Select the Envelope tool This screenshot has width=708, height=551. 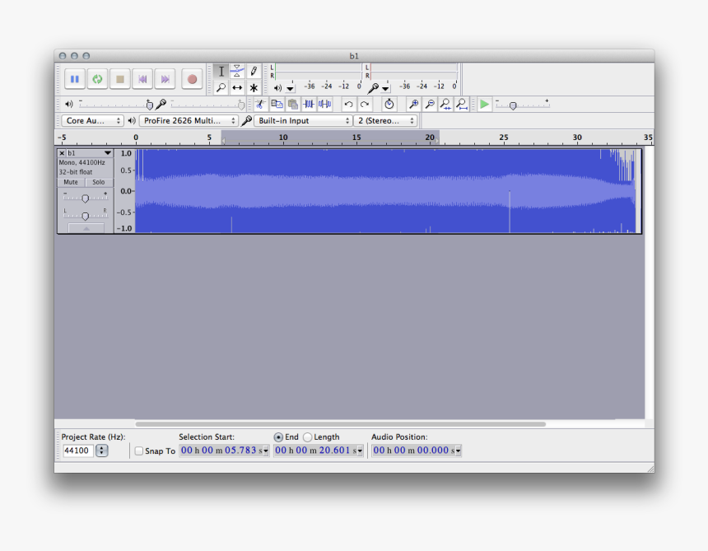tap(237, 72)
